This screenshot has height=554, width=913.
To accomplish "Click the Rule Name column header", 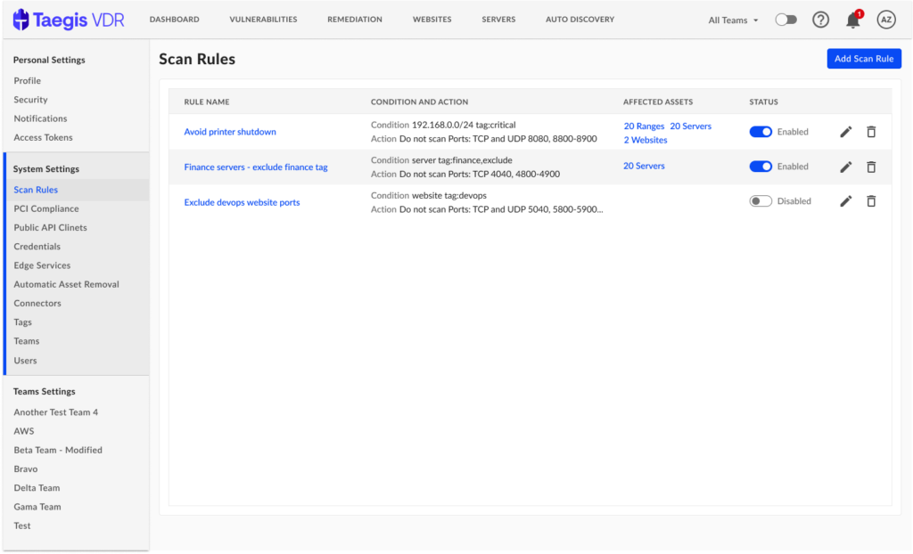I will pyautogui.click(x=207, y=102).
